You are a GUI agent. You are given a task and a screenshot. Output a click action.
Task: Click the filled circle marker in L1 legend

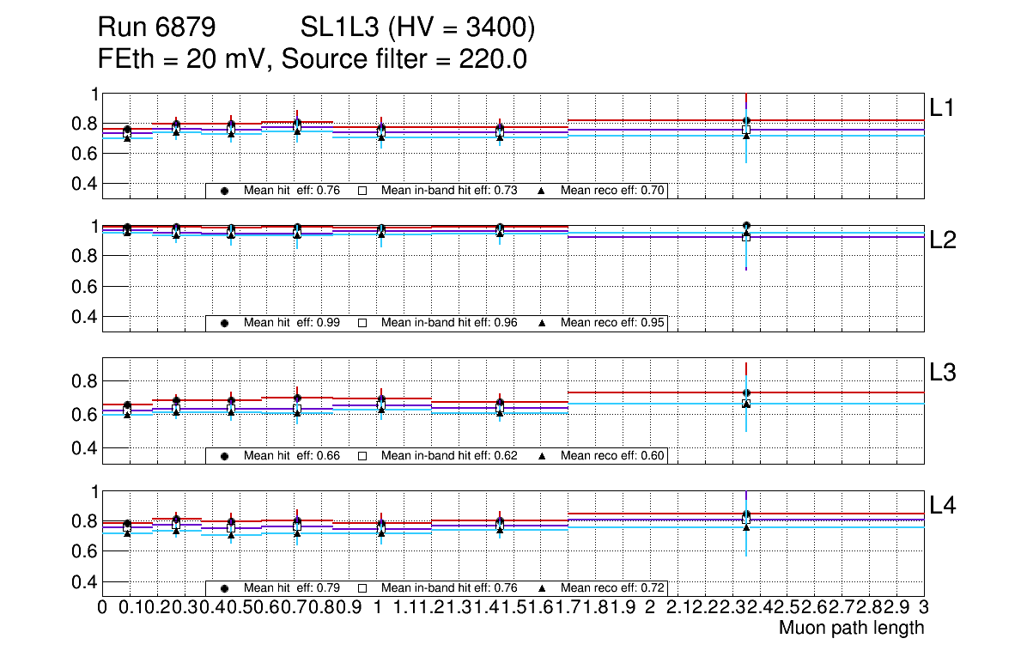pyautogui.click(x=225, y=191)
